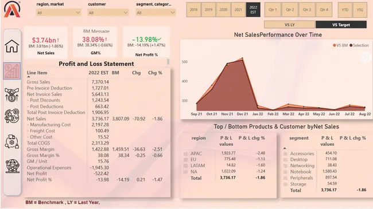Click the Profit and Loss table scrollbar
The width and height of the screenshot is (373, 209).
168,61
